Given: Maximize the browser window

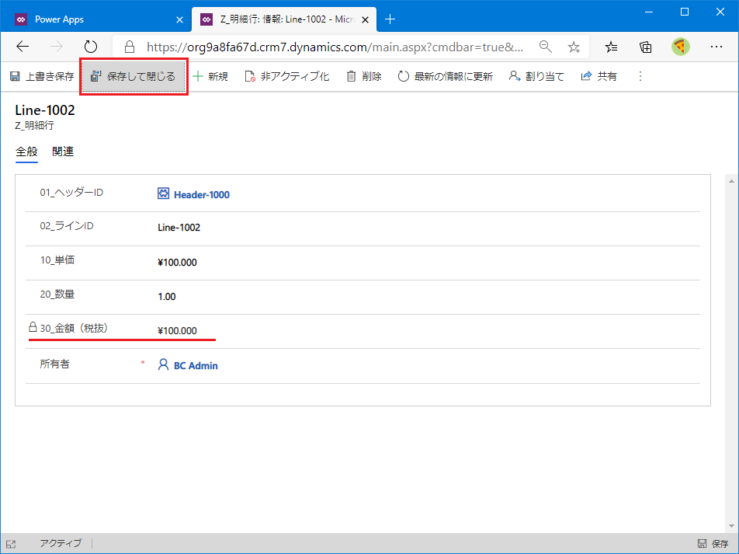Looking at the screenshot, I should pyautogui.click(x=685, y=12).
